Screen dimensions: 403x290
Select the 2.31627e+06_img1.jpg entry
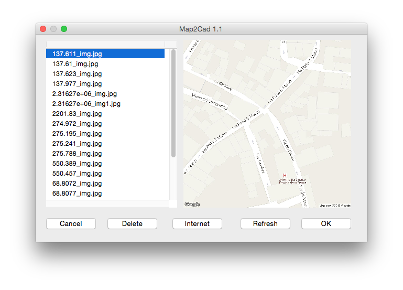pos(105,104)
